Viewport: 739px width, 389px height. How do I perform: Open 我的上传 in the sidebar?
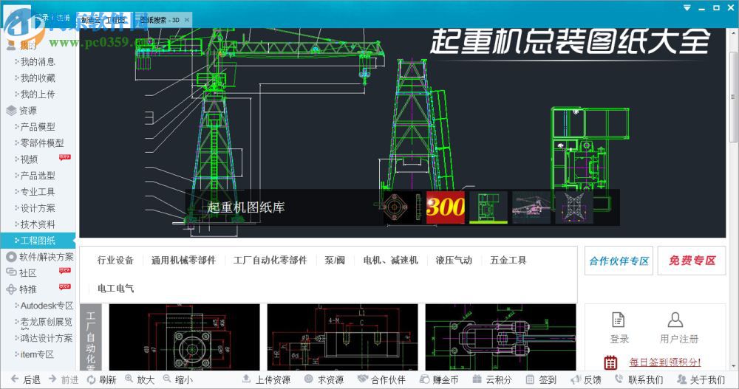coord(38,94)
